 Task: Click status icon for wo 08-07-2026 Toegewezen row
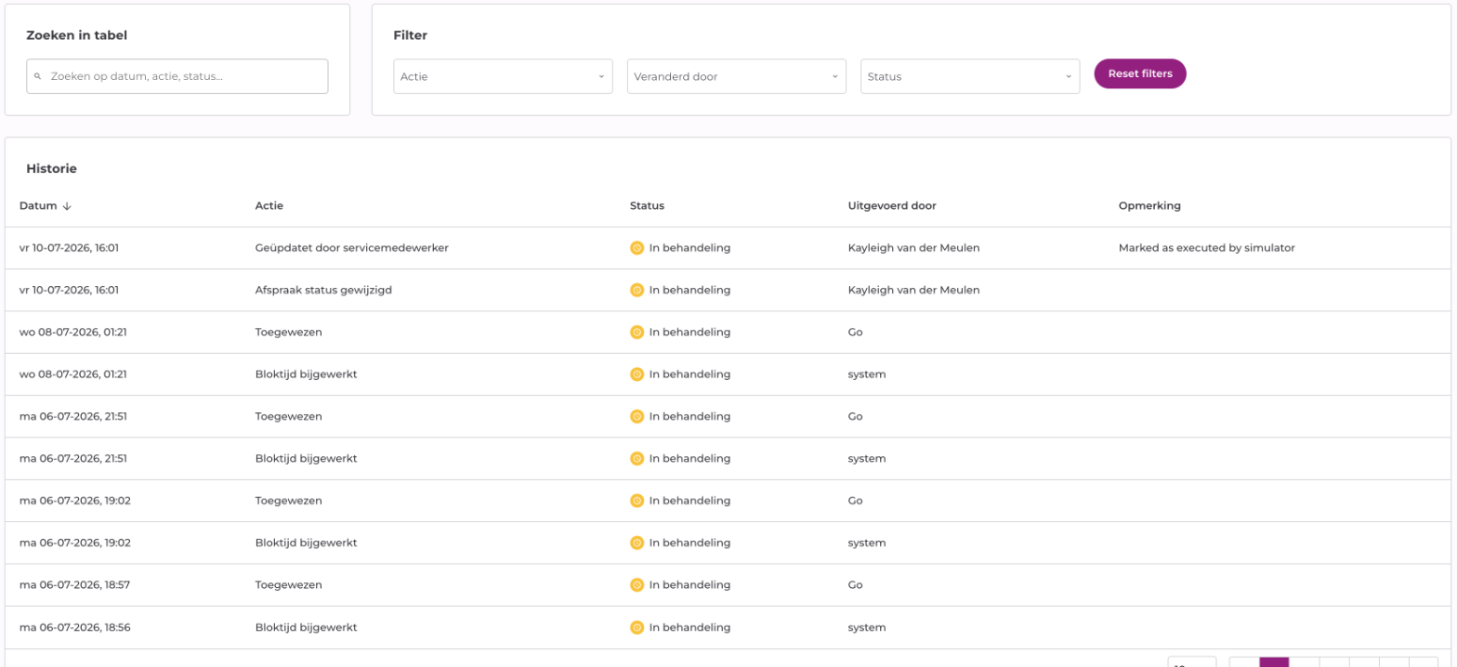pyautogui.click(x=637, y=332)
